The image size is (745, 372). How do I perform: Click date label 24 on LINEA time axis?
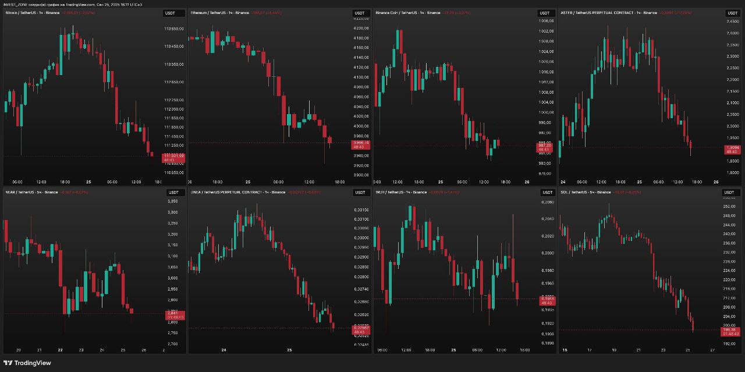click(x=223, y=350)
